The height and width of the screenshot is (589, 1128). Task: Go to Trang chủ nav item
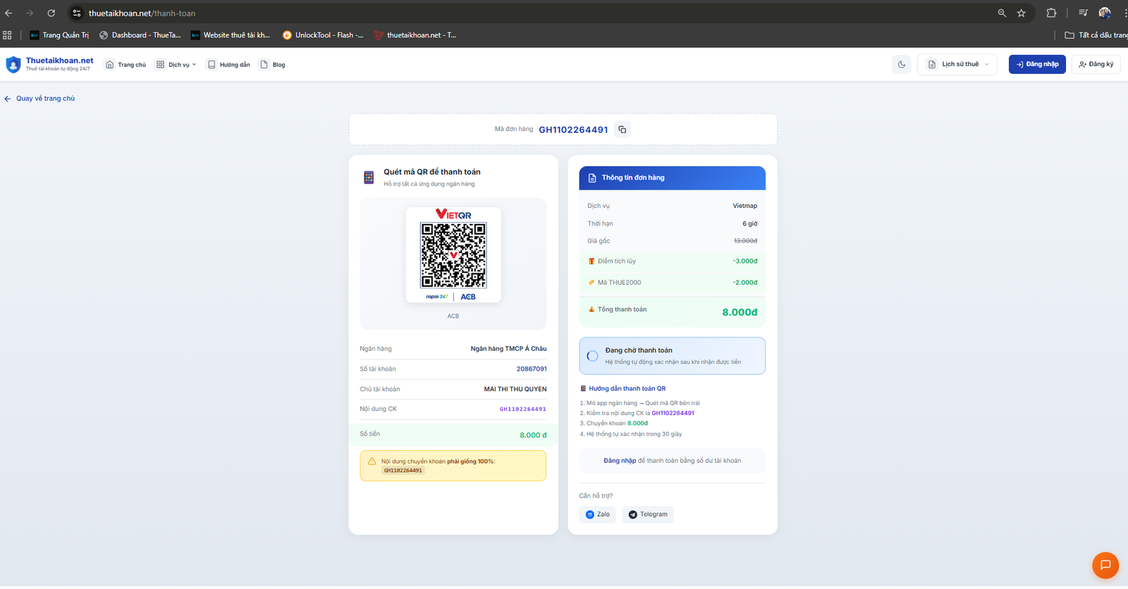[125, 65]
